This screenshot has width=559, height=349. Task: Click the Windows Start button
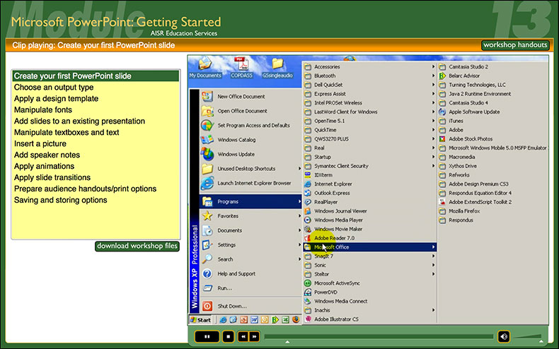[201, 320]
